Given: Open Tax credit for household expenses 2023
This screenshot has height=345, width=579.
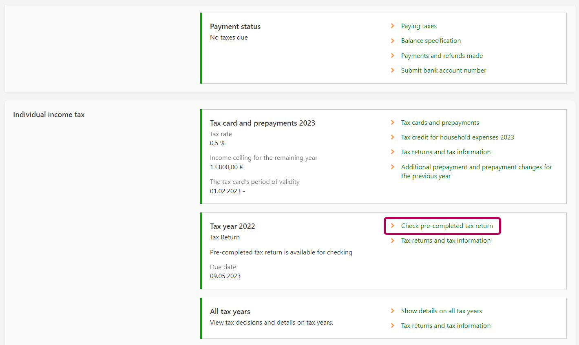Looking at the screenshot, I should [x=457, y=137].
